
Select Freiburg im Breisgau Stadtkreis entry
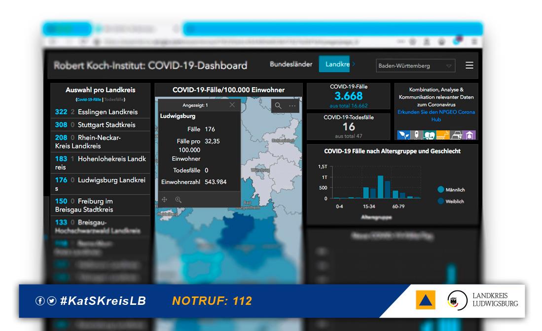click(101, 205)
